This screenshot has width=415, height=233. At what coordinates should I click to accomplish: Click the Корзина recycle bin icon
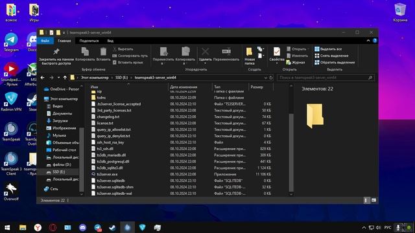pos(400,13)
